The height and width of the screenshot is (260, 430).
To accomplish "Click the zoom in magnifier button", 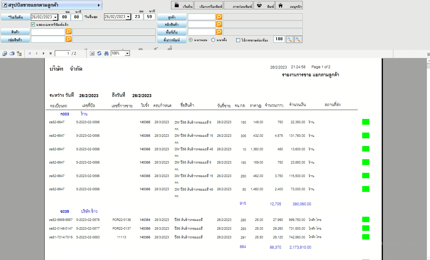I will [298, 39].
